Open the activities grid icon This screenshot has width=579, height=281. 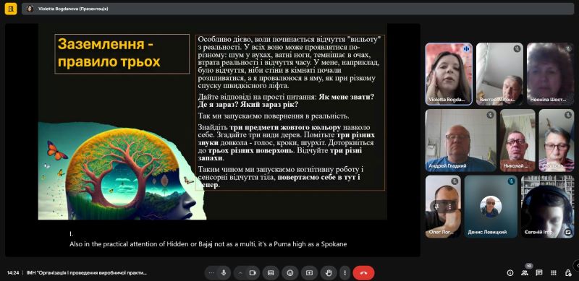point(554,273)
